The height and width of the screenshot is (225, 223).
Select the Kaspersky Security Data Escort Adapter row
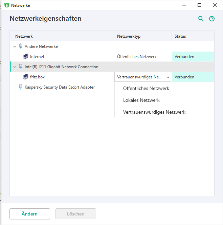pyautogui.click(x=60, y=87)
